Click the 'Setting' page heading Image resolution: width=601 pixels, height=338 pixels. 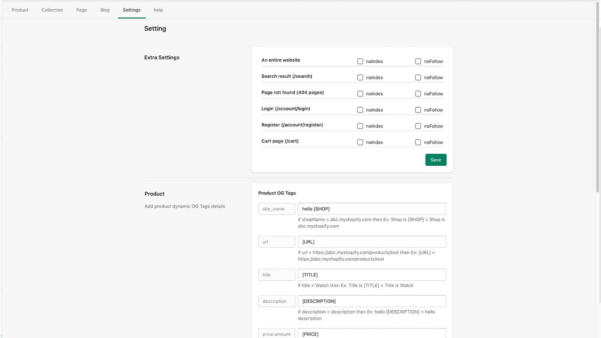155,29
